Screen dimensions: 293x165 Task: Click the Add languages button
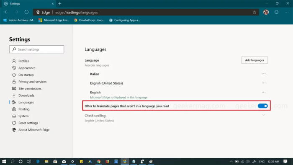254,60
